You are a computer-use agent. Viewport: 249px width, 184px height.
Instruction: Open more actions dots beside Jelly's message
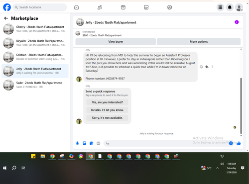coord(212,67)
